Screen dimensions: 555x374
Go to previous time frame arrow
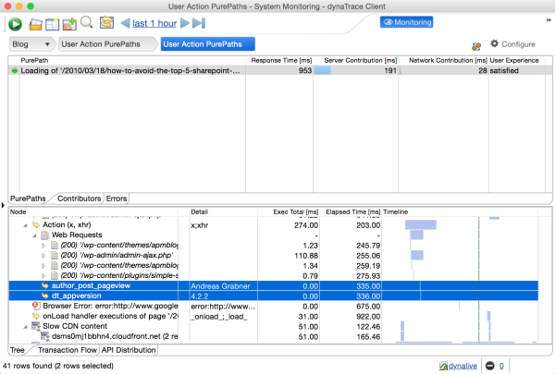click(125, 23)
